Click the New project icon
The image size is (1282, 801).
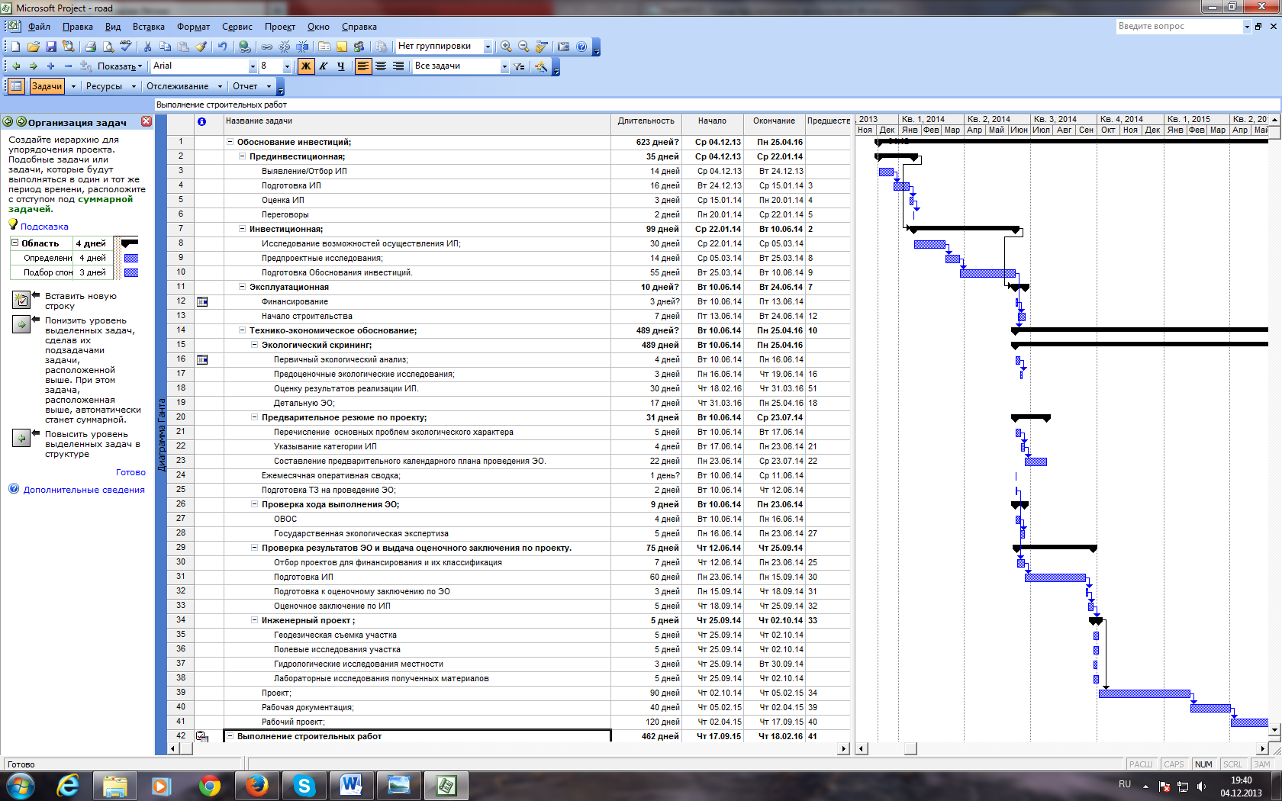(x=15, y=47)
